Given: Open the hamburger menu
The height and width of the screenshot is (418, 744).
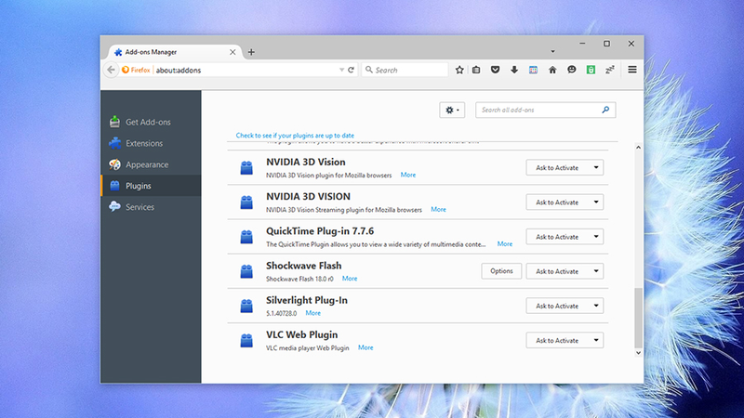Looking at the screenshot, I should (632, 70).
